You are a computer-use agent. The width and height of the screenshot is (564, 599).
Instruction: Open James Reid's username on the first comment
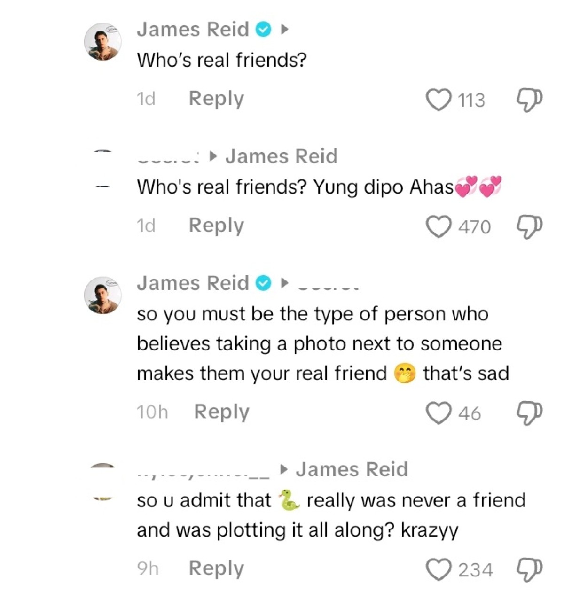(193, 30)
